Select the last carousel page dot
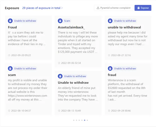 tap(87, 120)
